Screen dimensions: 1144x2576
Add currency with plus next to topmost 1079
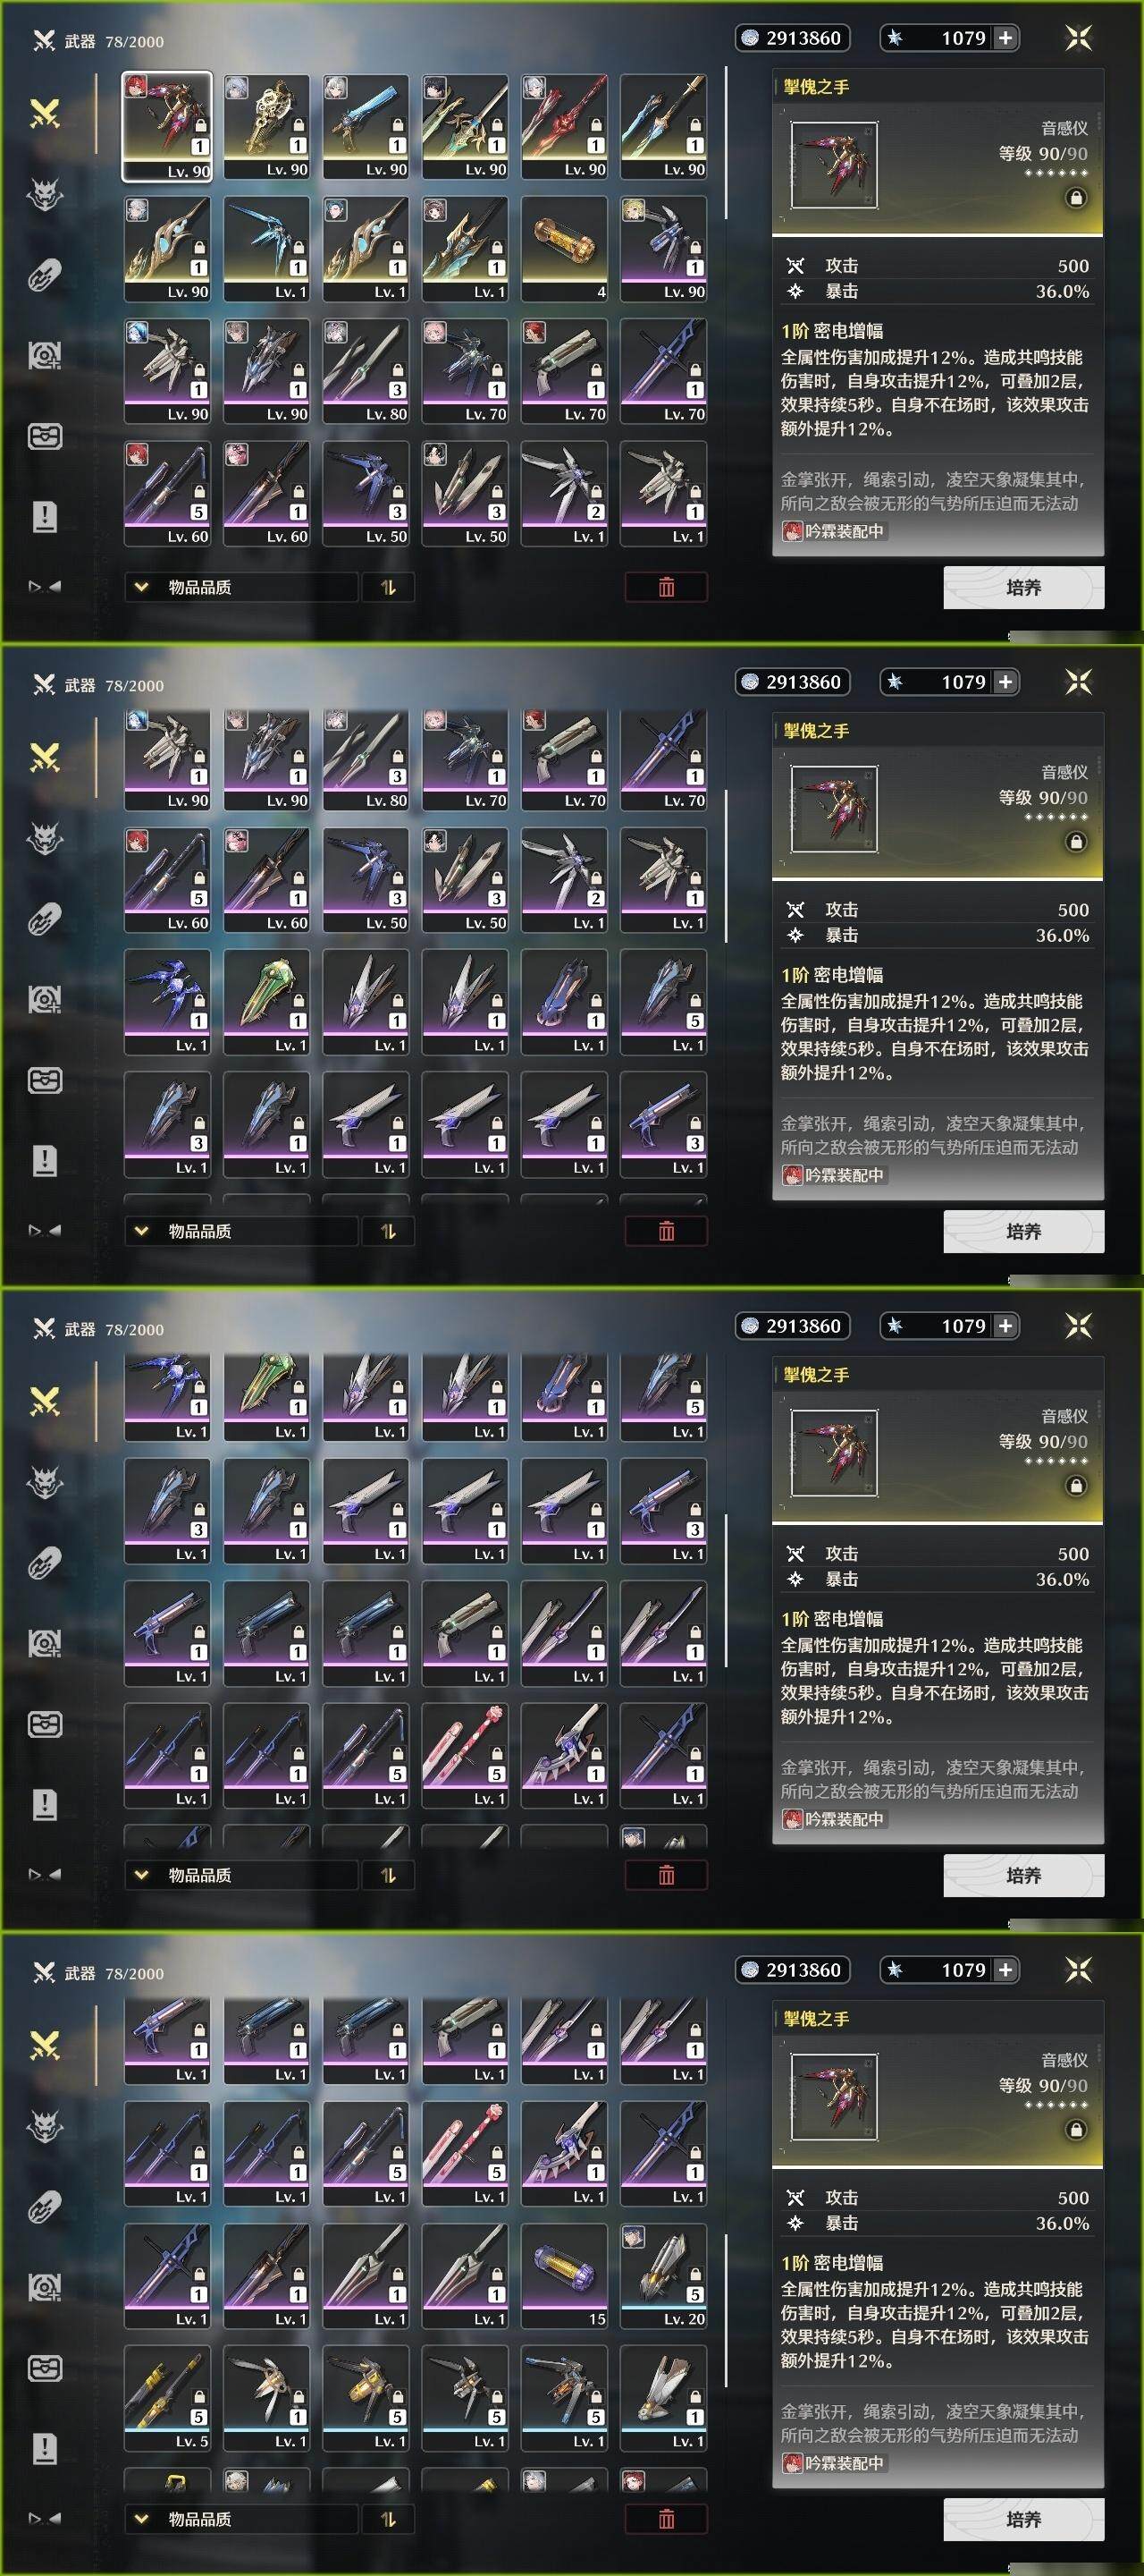(x=1005, y=38)
